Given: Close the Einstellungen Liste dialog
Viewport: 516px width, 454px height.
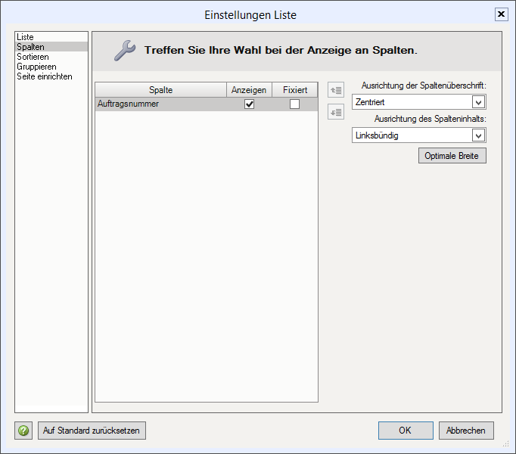Looking at the screenshot, I should [501, 14].
